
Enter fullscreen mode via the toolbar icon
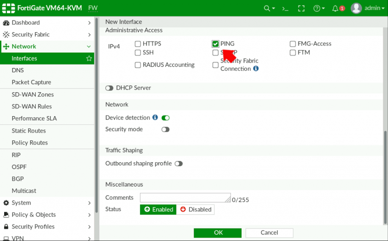pos(301,8)
